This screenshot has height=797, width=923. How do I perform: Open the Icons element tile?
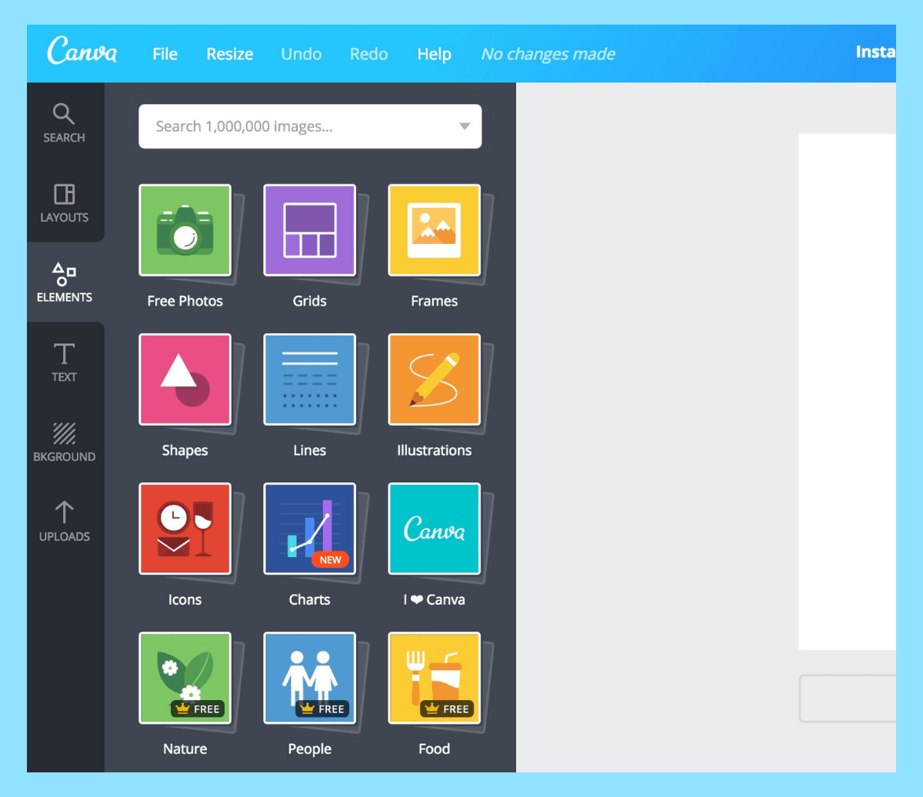[x=185, y=529]
